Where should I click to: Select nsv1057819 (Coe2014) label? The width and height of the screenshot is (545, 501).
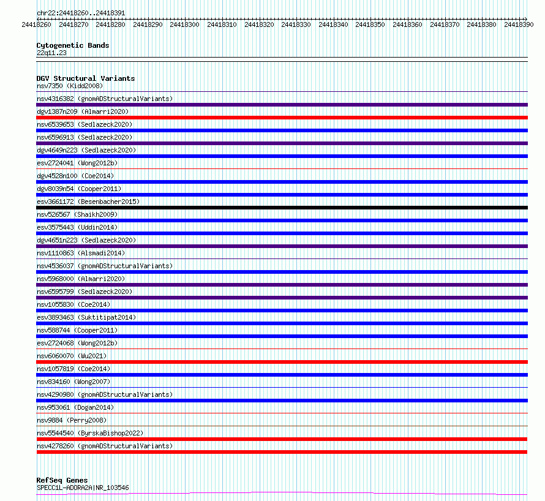[x=73, y=369]
